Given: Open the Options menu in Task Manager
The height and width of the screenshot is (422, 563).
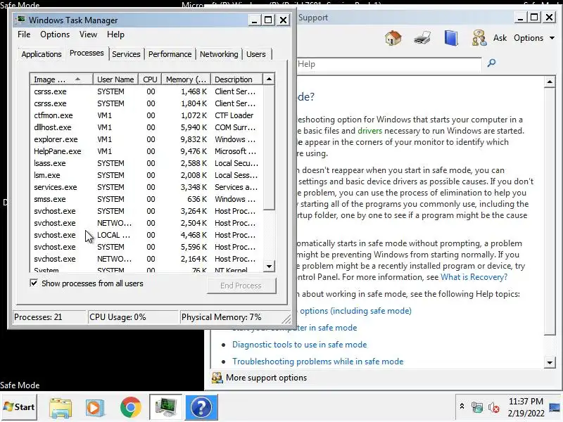Looking at the screenshot, I should pyautogui.click(x=55, y=34).
